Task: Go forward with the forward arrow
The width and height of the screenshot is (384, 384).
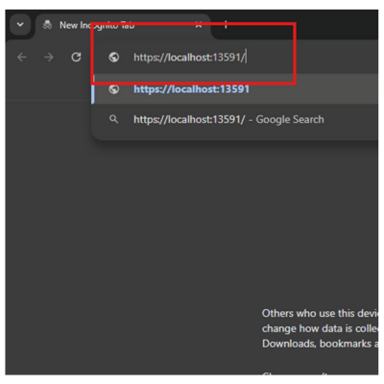Action: pyautogui.click(x=49, y=58)
